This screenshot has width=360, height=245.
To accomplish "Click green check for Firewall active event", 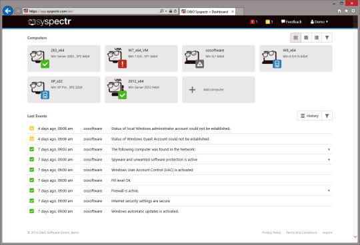I will click(32, 190).
